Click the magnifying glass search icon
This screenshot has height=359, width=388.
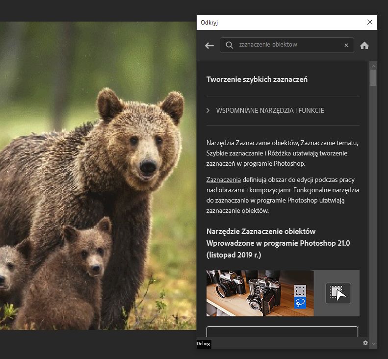pos(229,45)
